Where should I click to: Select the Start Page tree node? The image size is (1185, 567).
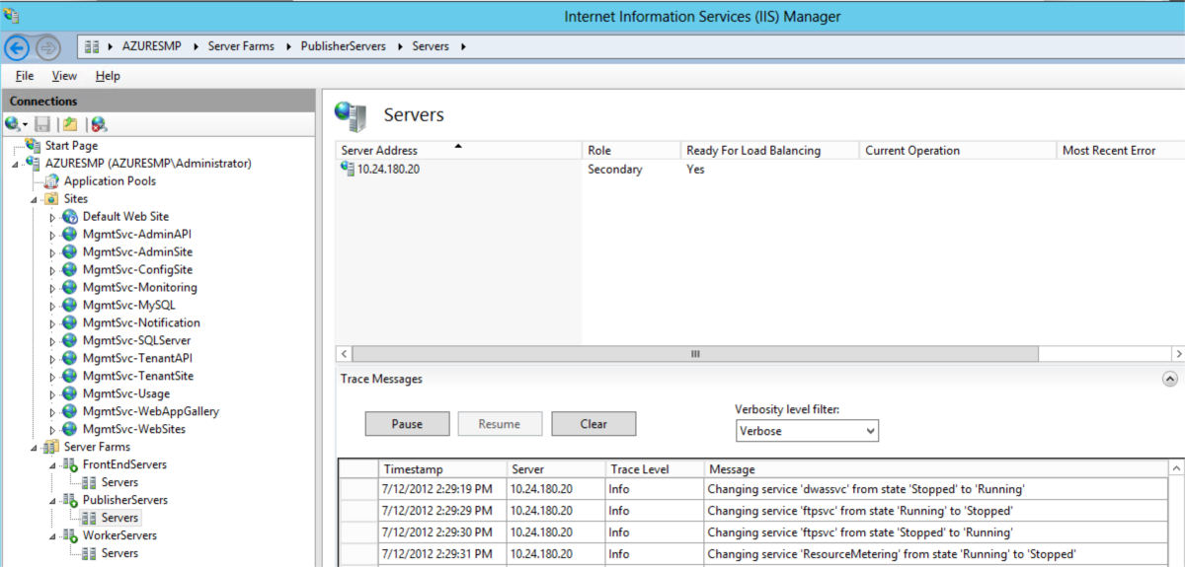pyautogui.click(x=71, y=145)
